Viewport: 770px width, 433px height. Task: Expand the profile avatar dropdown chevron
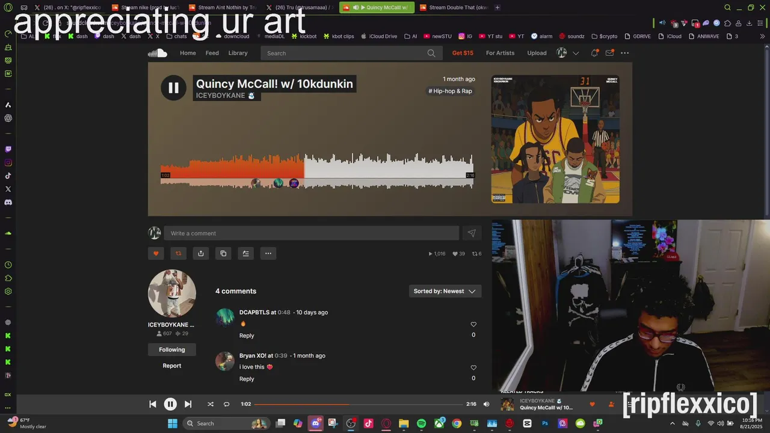click(x=576, y=53)
